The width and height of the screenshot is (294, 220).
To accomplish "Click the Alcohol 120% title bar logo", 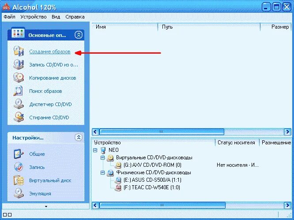I will [x=6, y=7].
